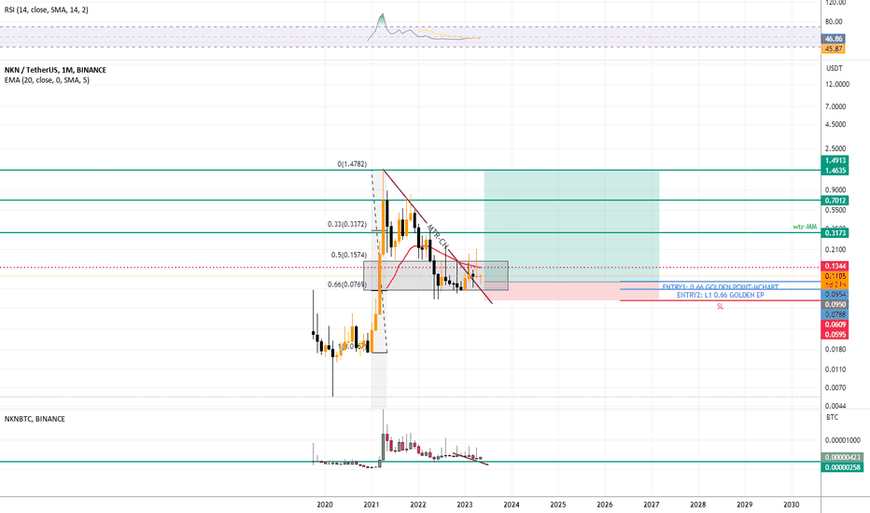The image size is (870, 513).
Task: Select the MTR-CH trendline text
Action: tap(438, 236)
